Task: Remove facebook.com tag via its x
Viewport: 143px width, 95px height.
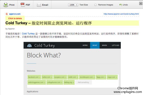Action: (x=40, y=77)
